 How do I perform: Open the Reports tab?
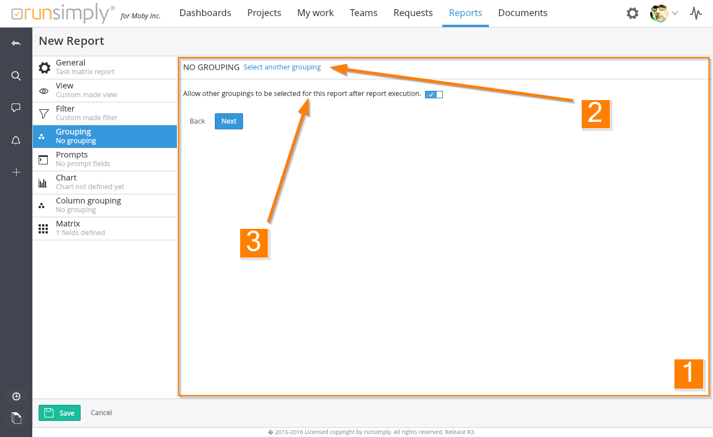(465, 13)
